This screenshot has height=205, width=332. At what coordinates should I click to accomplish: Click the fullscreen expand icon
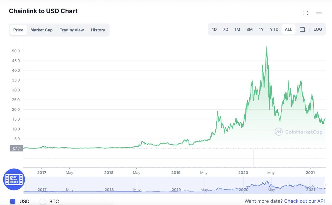click(x=305, y=13)
